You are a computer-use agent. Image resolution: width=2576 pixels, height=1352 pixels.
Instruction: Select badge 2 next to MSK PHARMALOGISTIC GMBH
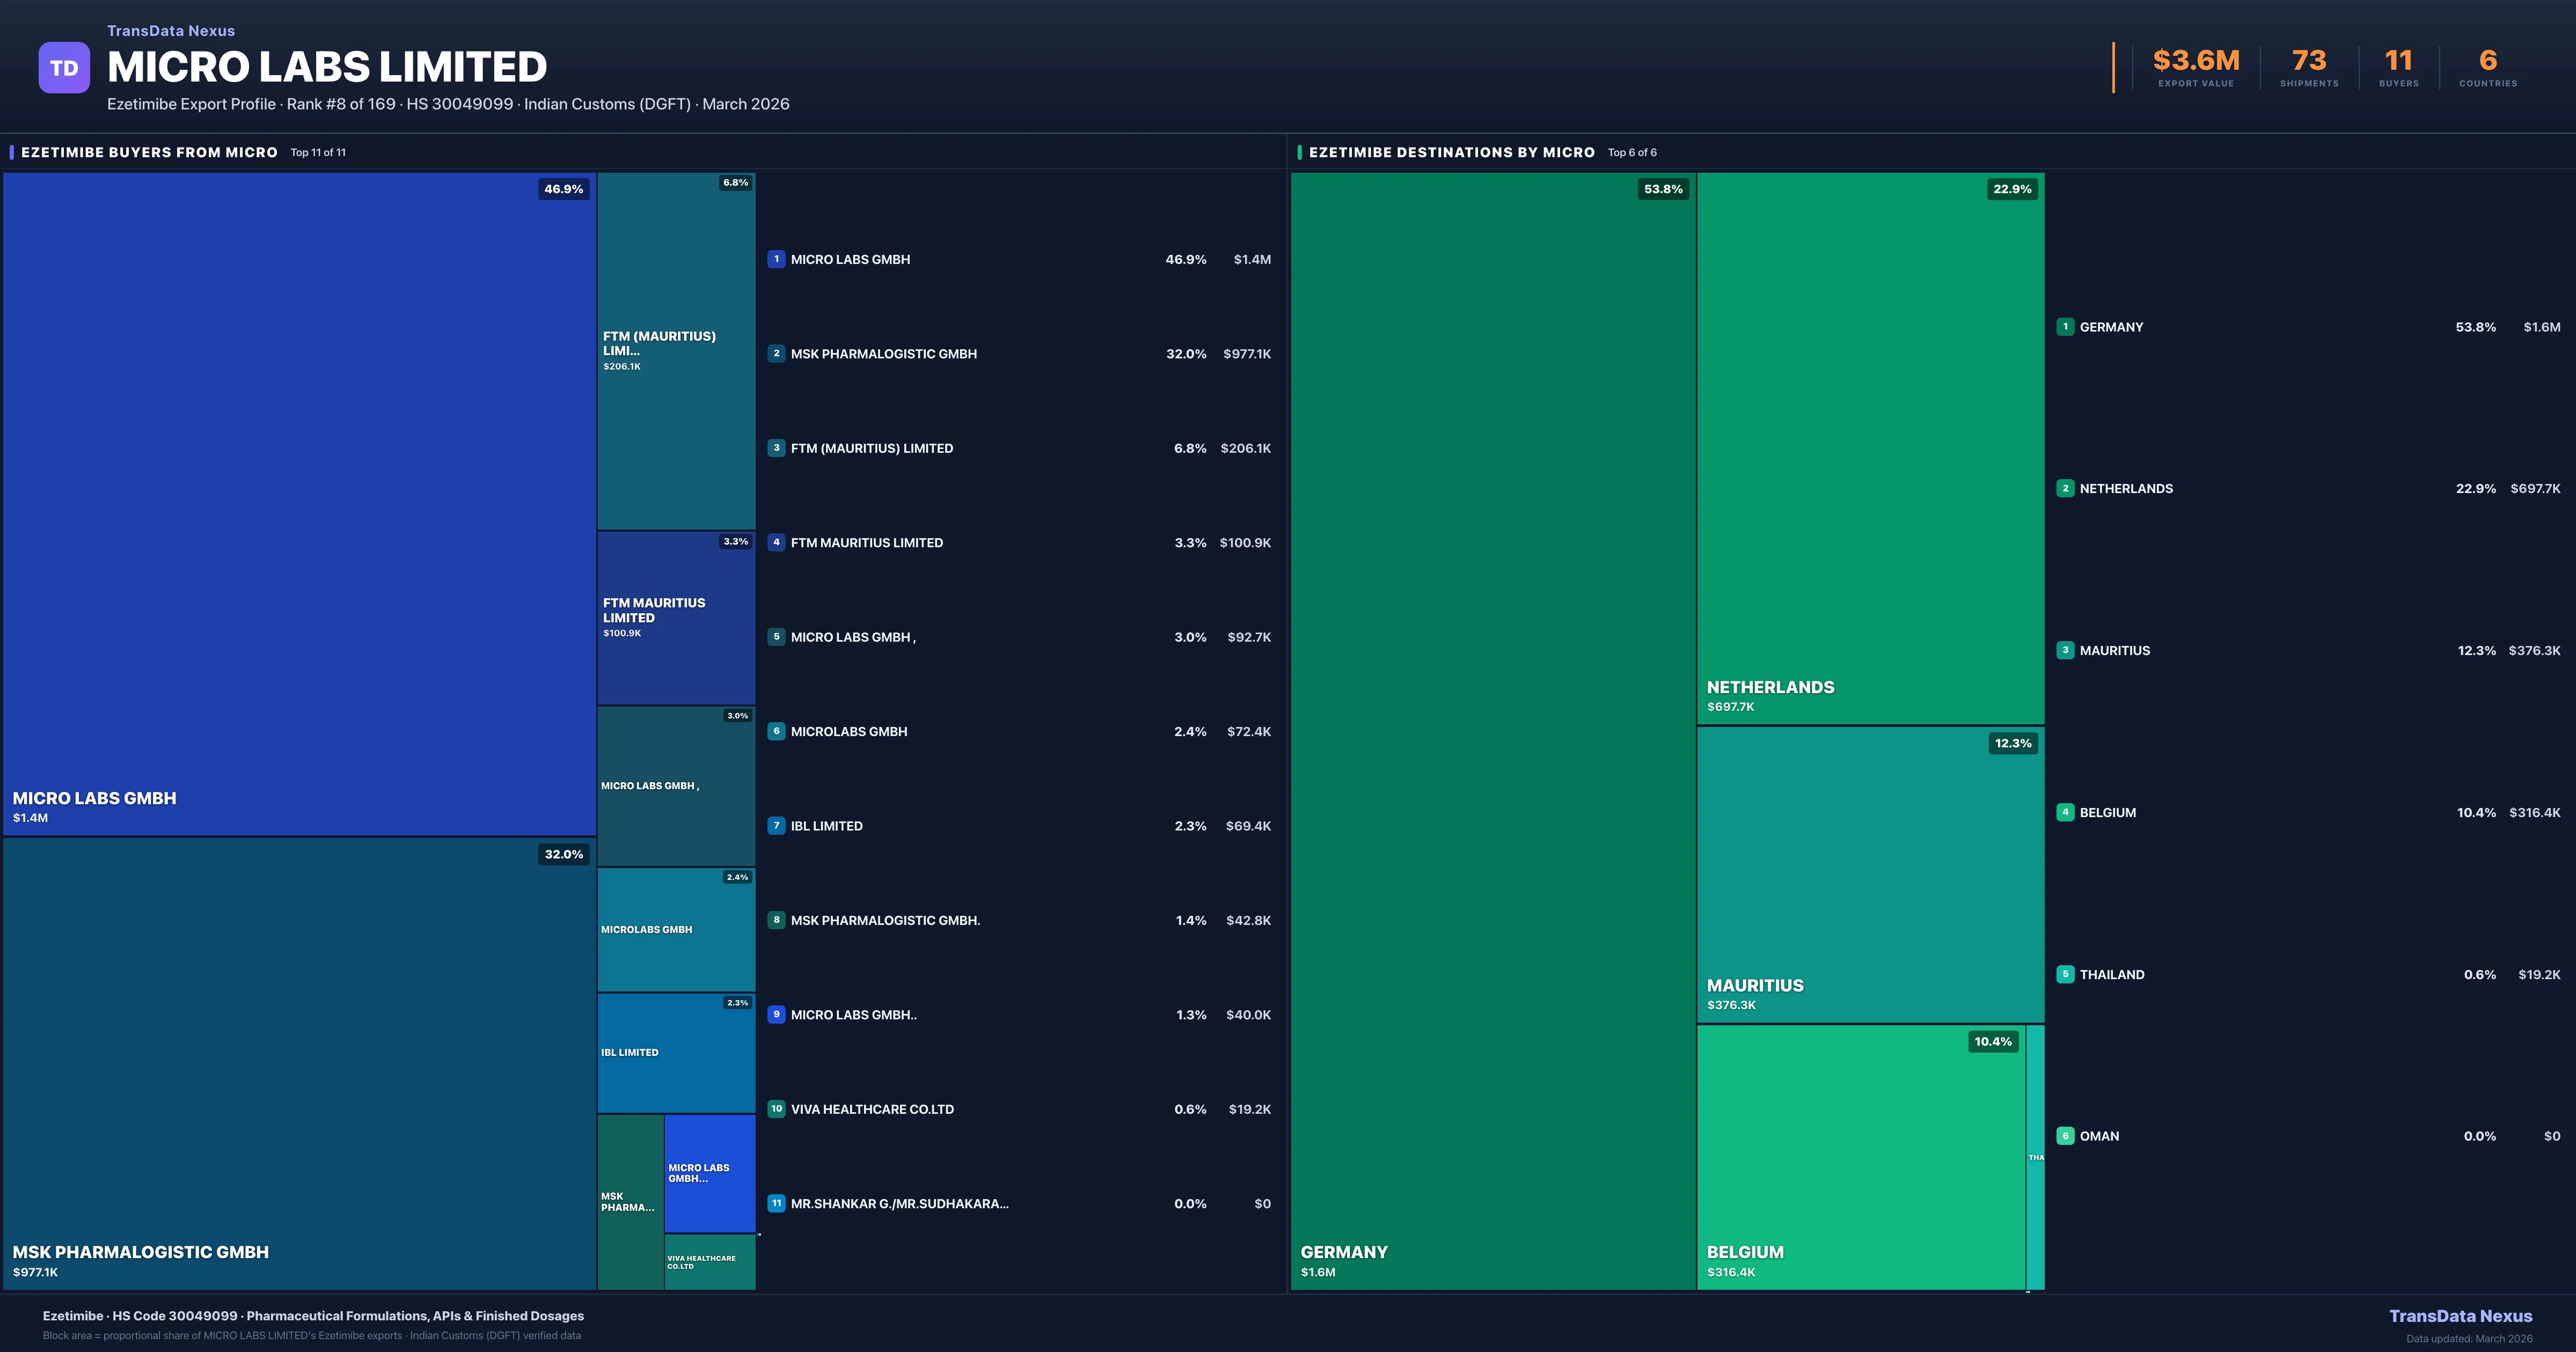point(777,353)
